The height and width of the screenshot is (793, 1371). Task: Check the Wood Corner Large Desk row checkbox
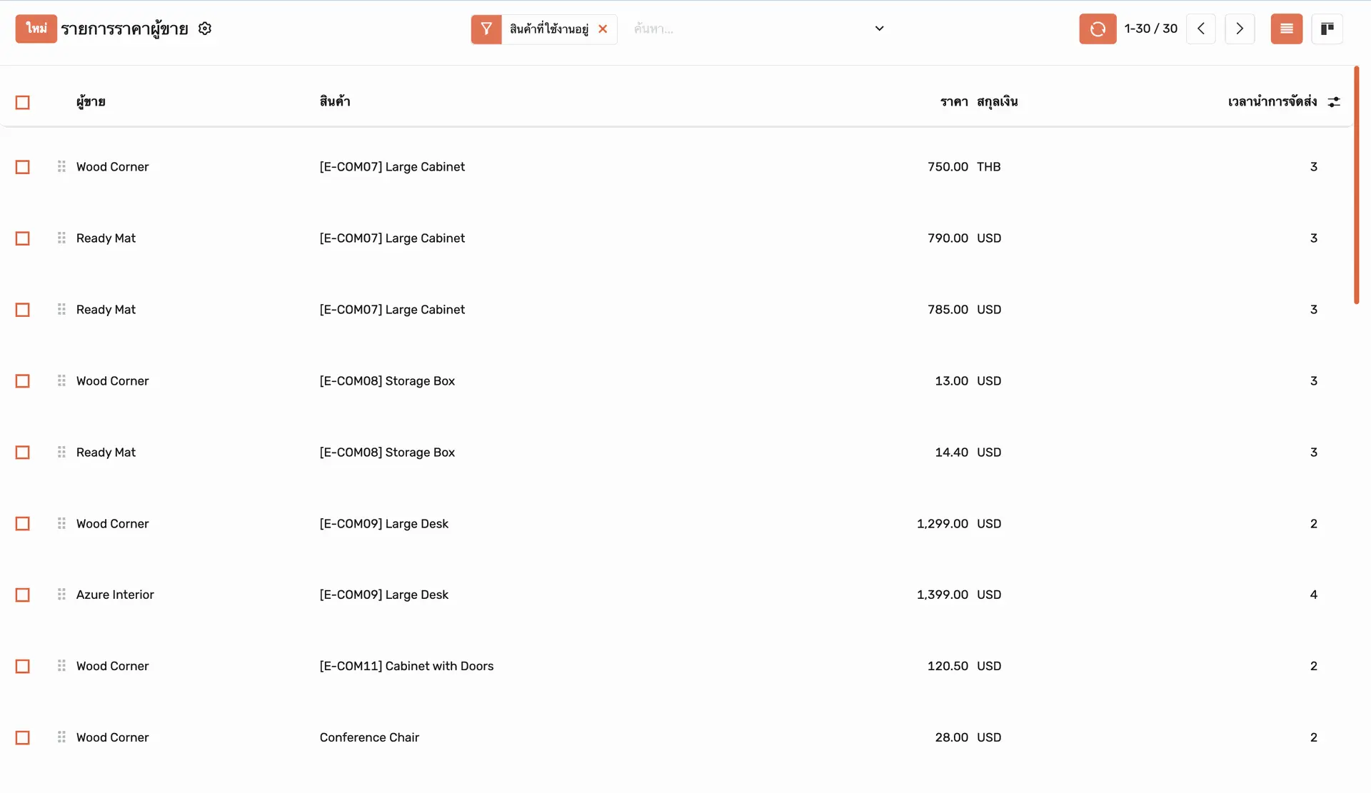23,524
